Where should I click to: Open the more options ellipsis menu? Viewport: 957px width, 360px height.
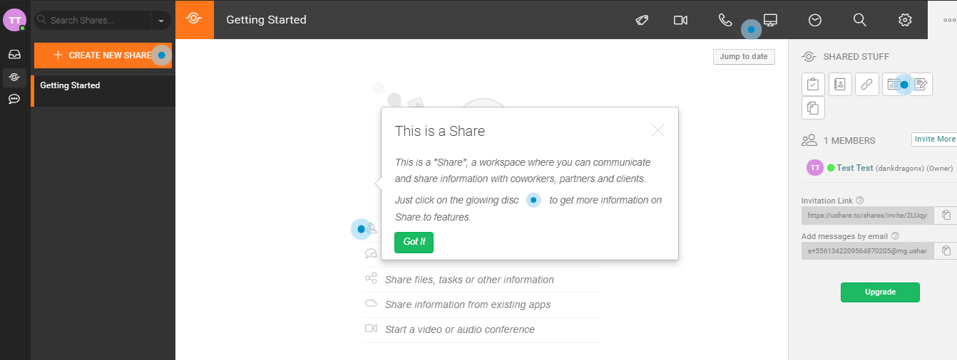coord(949,20)
